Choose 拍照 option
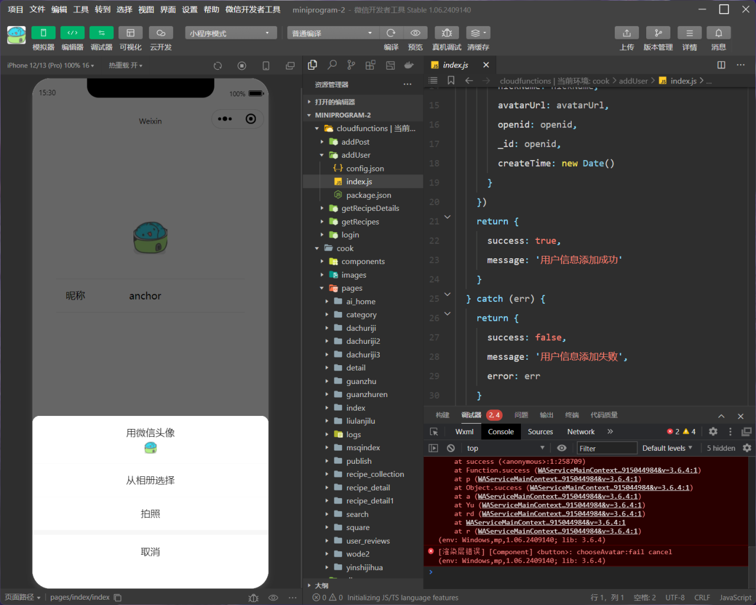Image resolution: width=756 pixels, height=605 pixels. (x=151, y=514)
